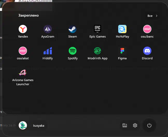The image size is (168, 137).
Task: Open HoYoPlay launcher icon
Action: pos(122,29)
